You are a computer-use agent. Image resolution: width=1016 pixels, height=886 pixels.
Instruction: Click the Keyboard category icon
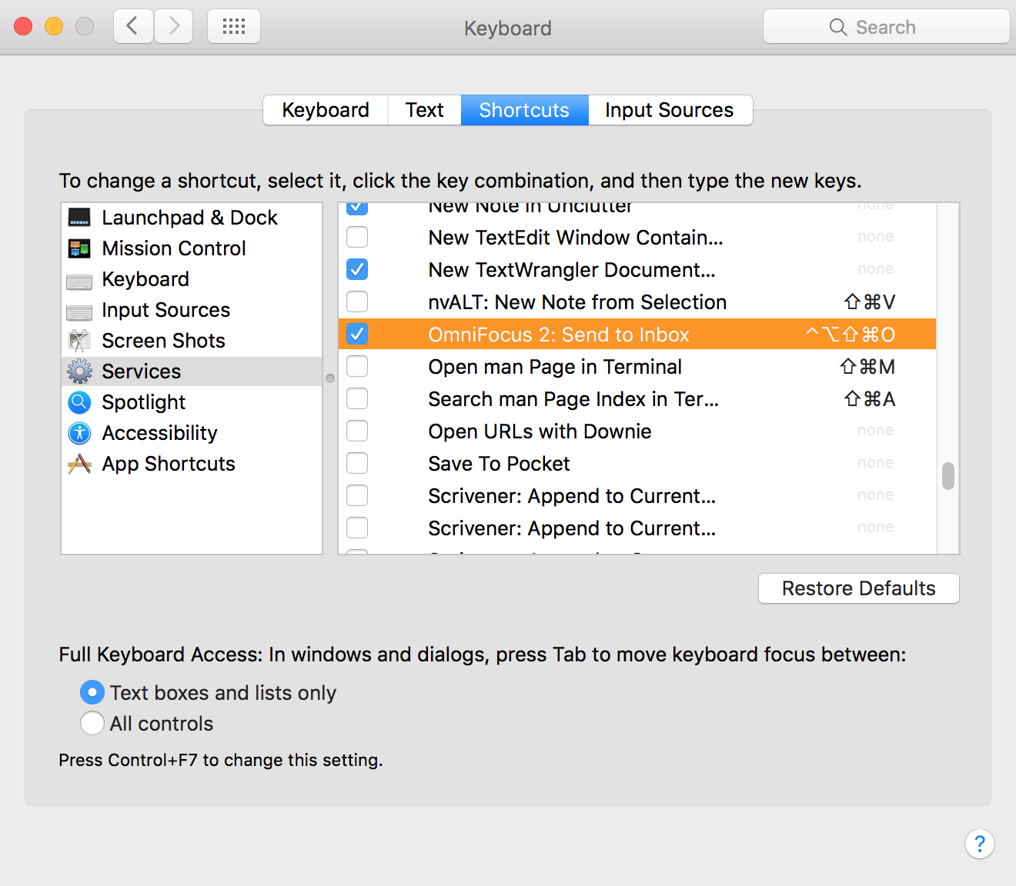click(x=79, y=281)
